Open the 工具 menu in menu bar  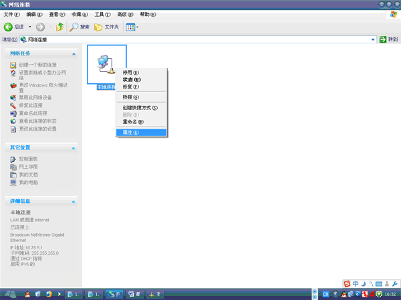(102, 14)
